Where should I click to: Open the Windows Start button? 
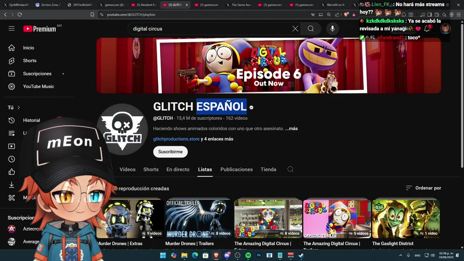coord(163,255)
